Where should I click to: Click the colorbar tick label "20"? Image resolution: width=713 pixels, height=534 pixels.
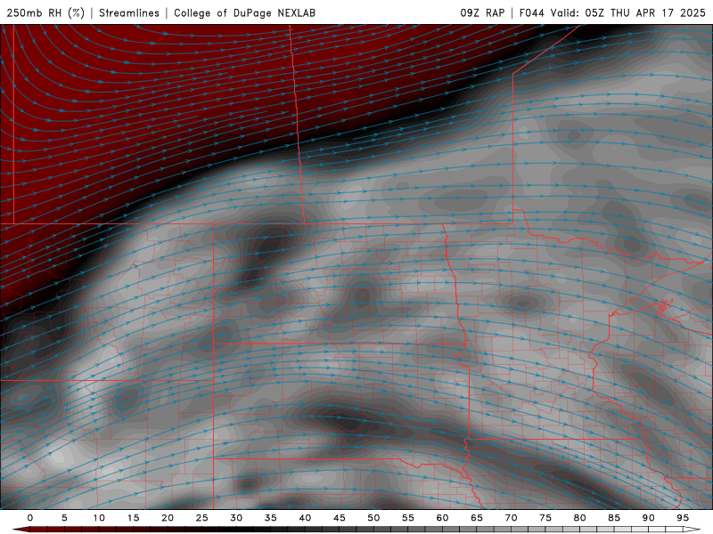tap(168, 518)
